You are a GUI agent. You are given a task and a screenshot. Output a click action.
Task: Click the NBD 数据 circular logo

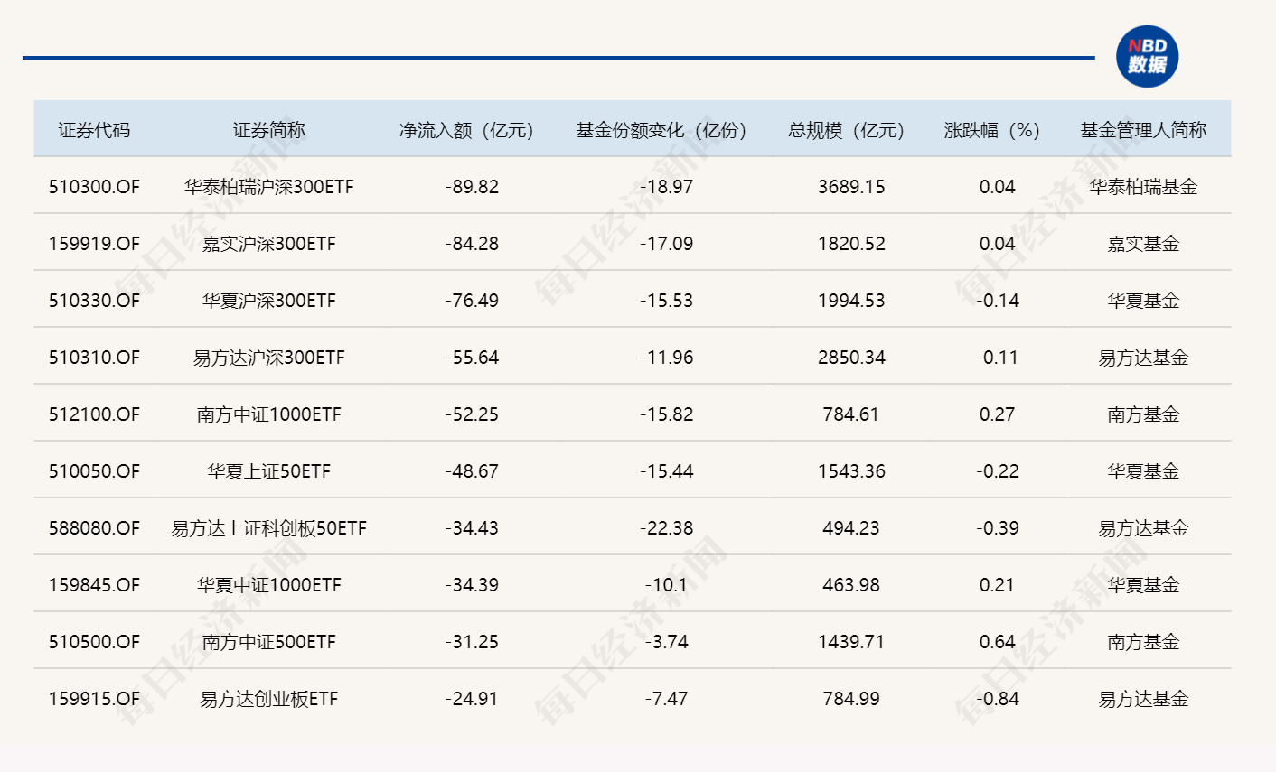point(1149,56)
